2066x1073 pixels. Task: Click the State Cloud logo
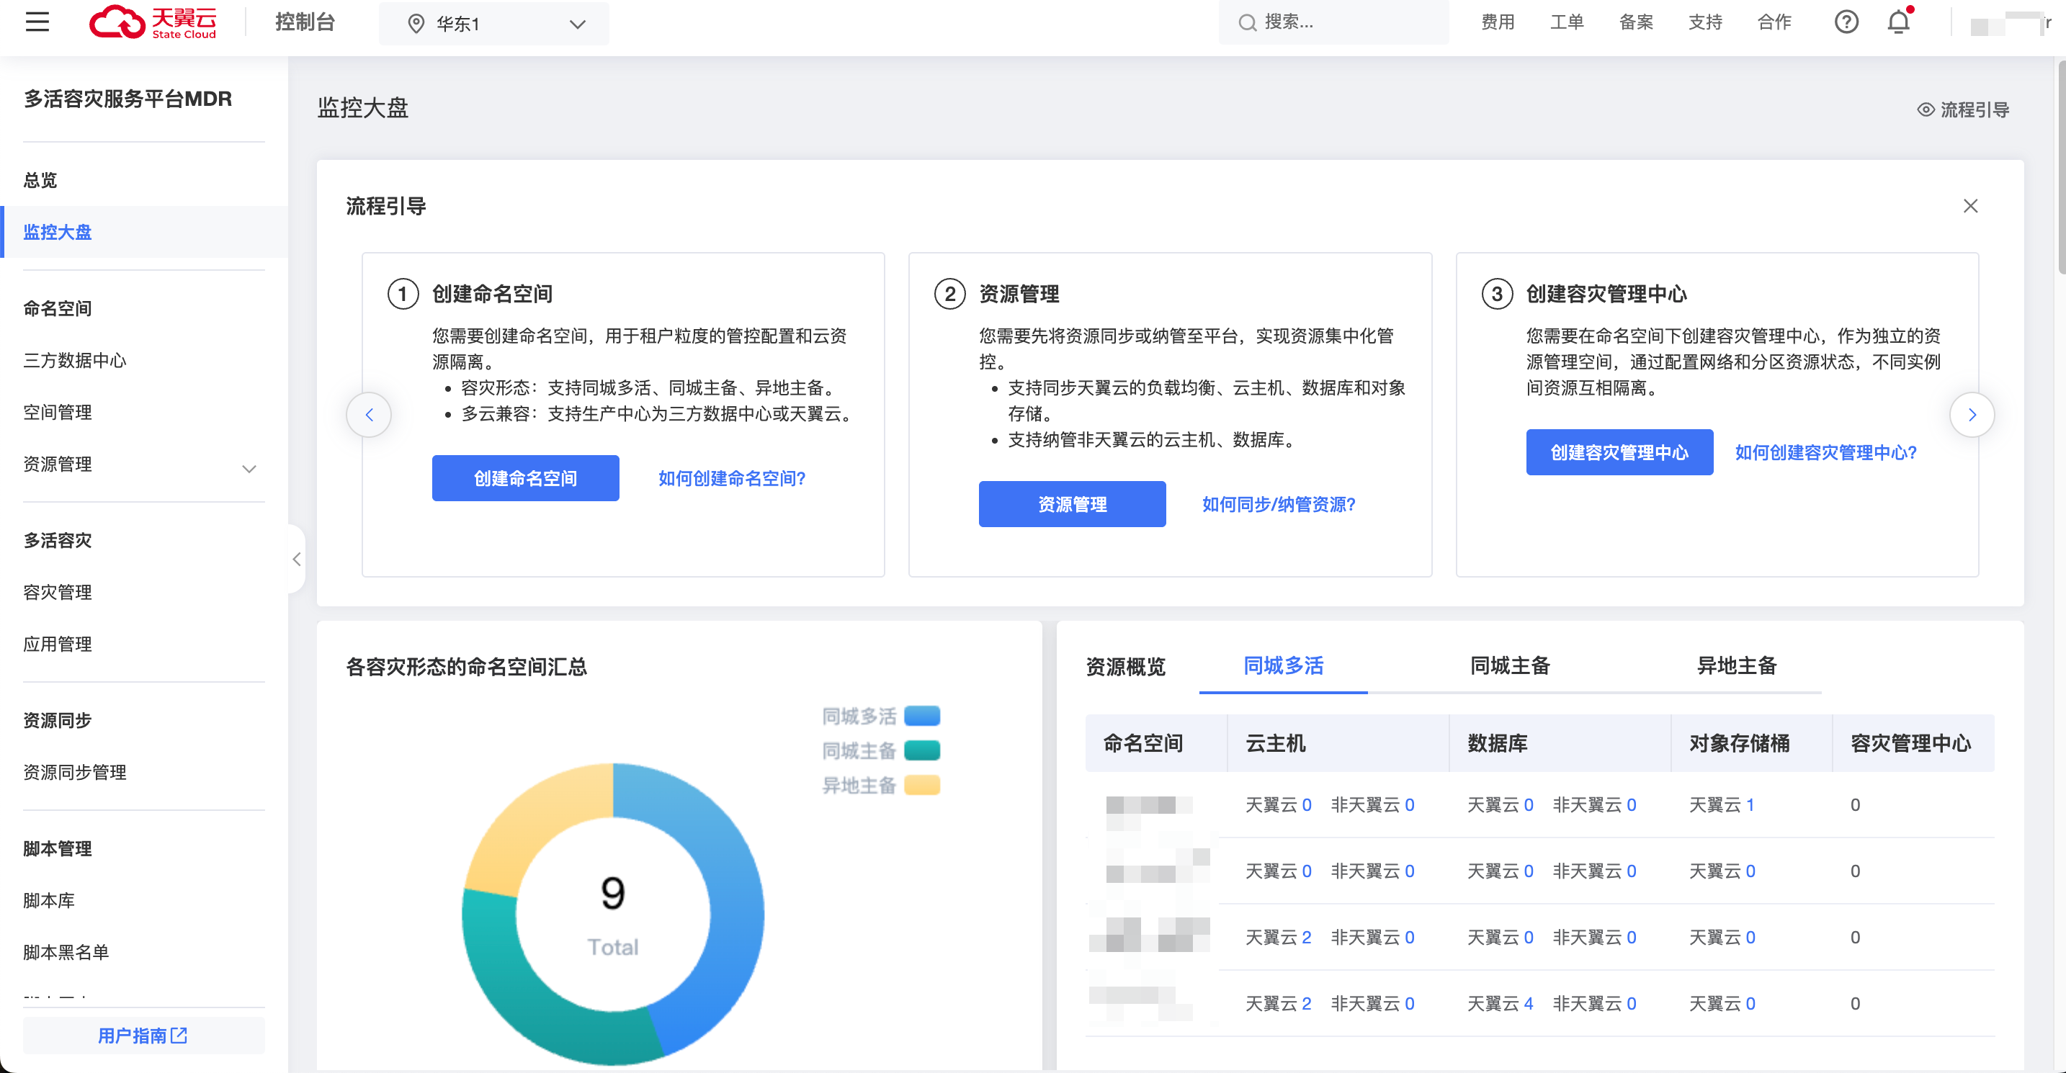(x=153, y=22)
